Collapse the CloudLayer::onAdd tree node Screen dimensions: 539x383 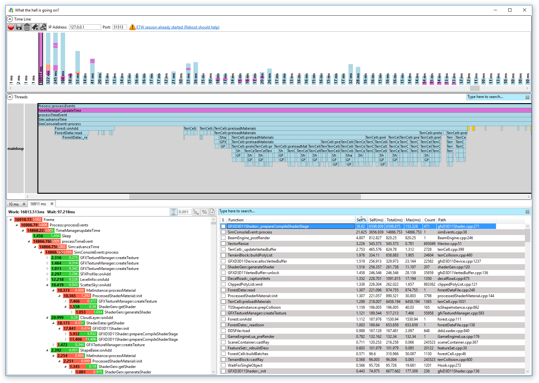47,318
